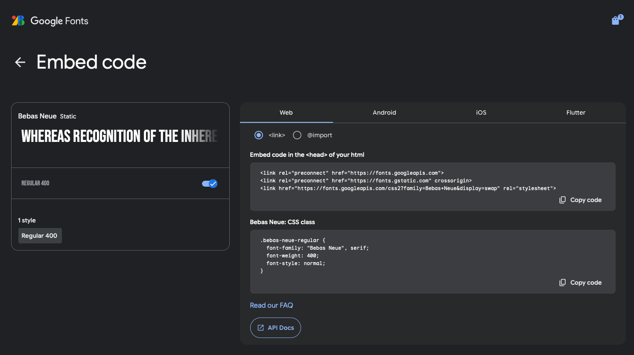Image resolution: width=634 pixels, height=355 pixels.
Task: Open the Flutter tab
Action: (576, 113)
